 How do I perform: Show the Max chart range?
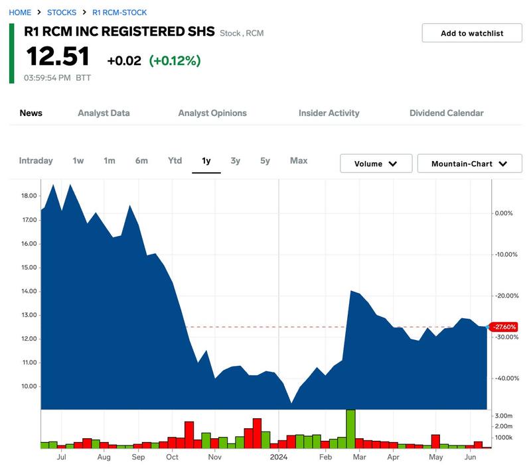[x=299, y=160]
